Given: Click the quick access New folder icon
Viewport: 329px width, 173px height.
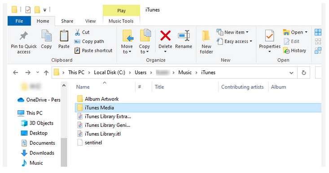Looking at the screenshot, I should point(37,9).
